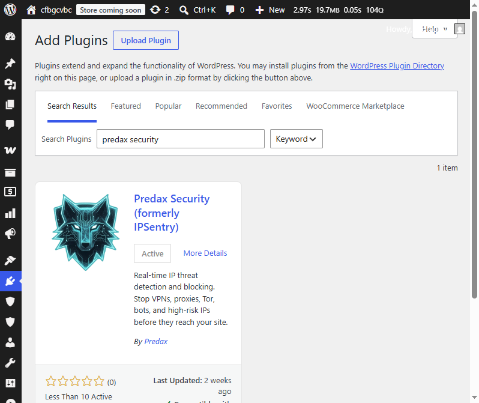
Task: Click Store coming soon badge
Action: click(x=110, y=10)
